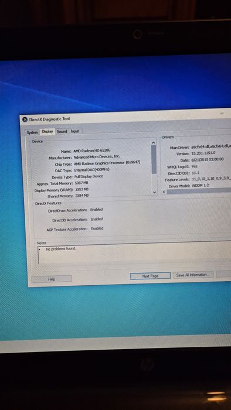
Task: Click Device list scroll up arrow
Action: pyautogui.click(x=154, y=142)
